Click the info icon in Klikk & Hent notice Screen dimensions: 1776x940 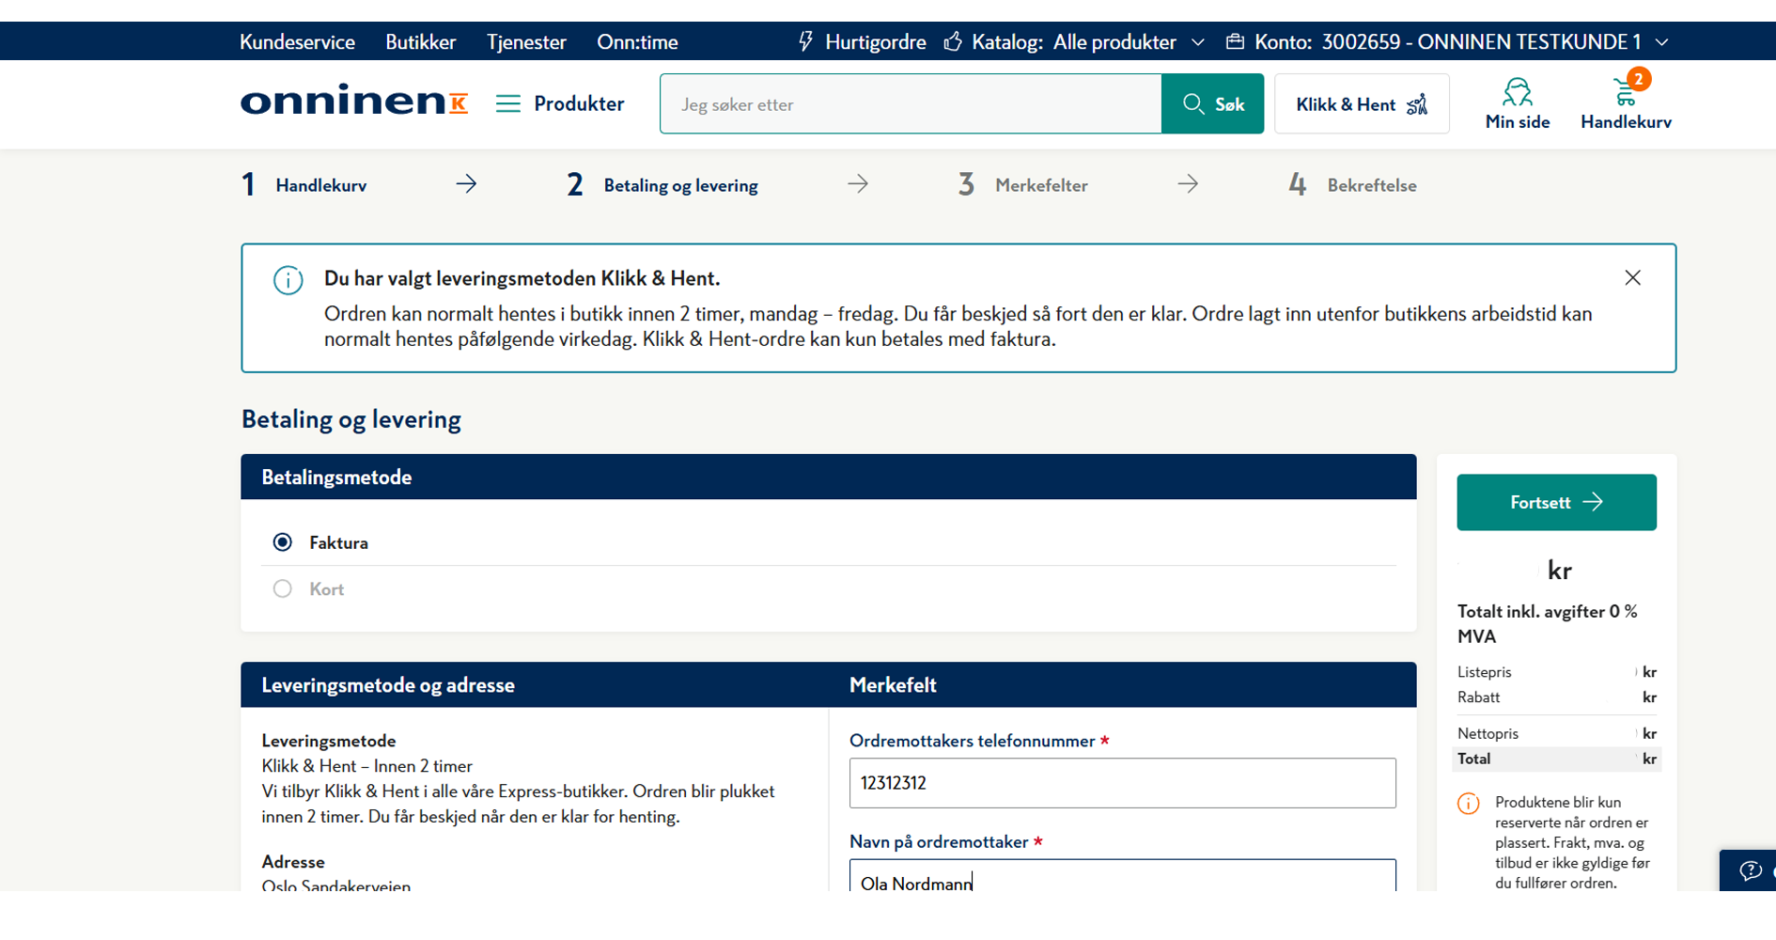(x=288, y=280)
